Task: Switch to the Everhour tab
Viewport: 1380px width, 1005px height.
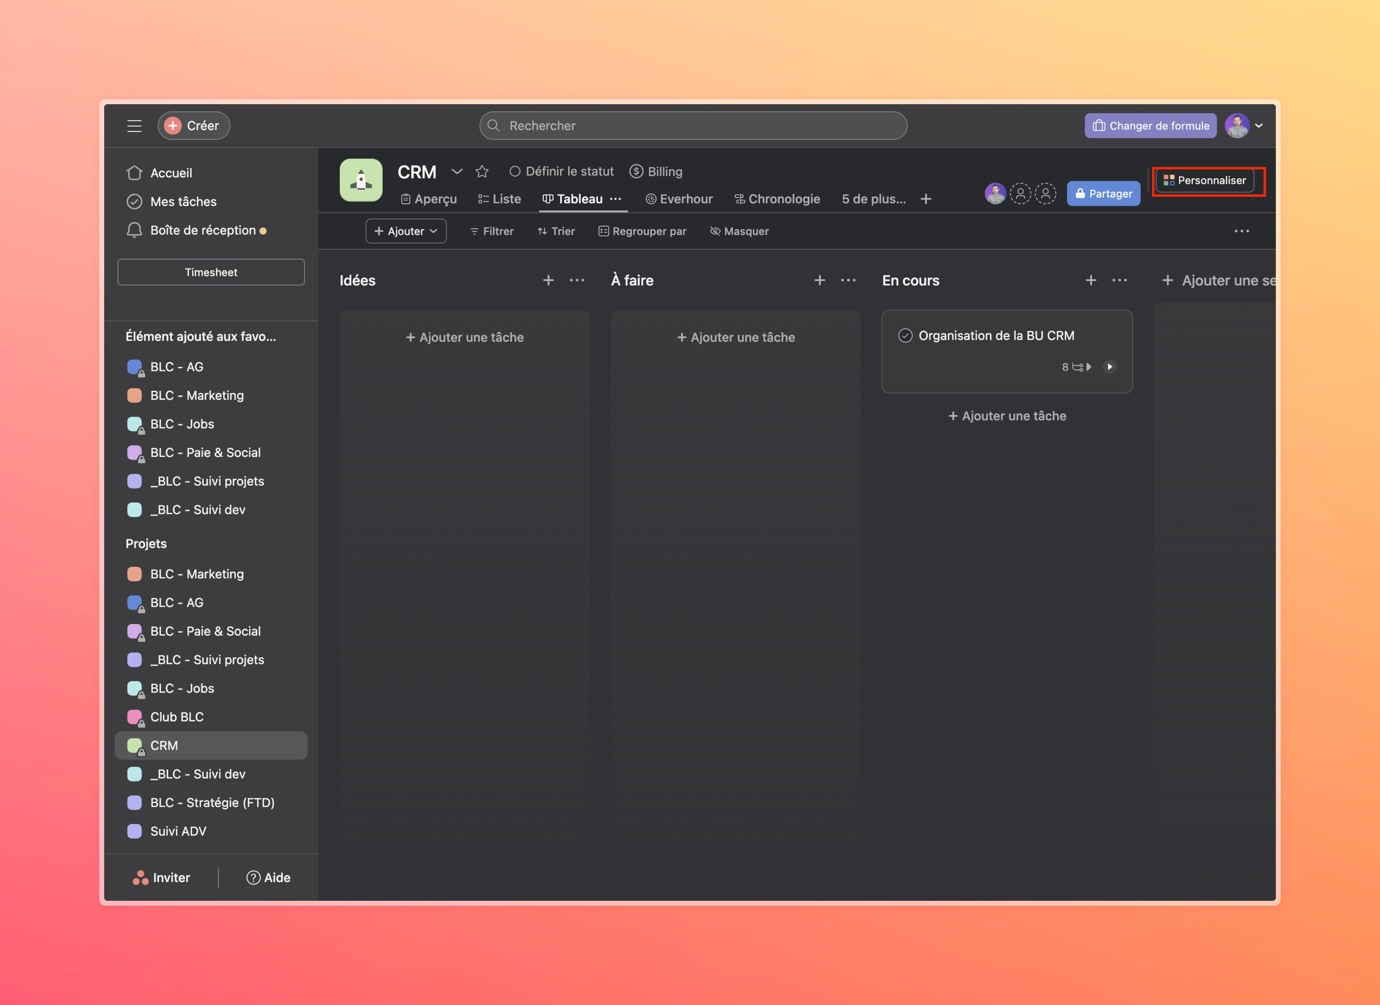Action: [679, 199]
